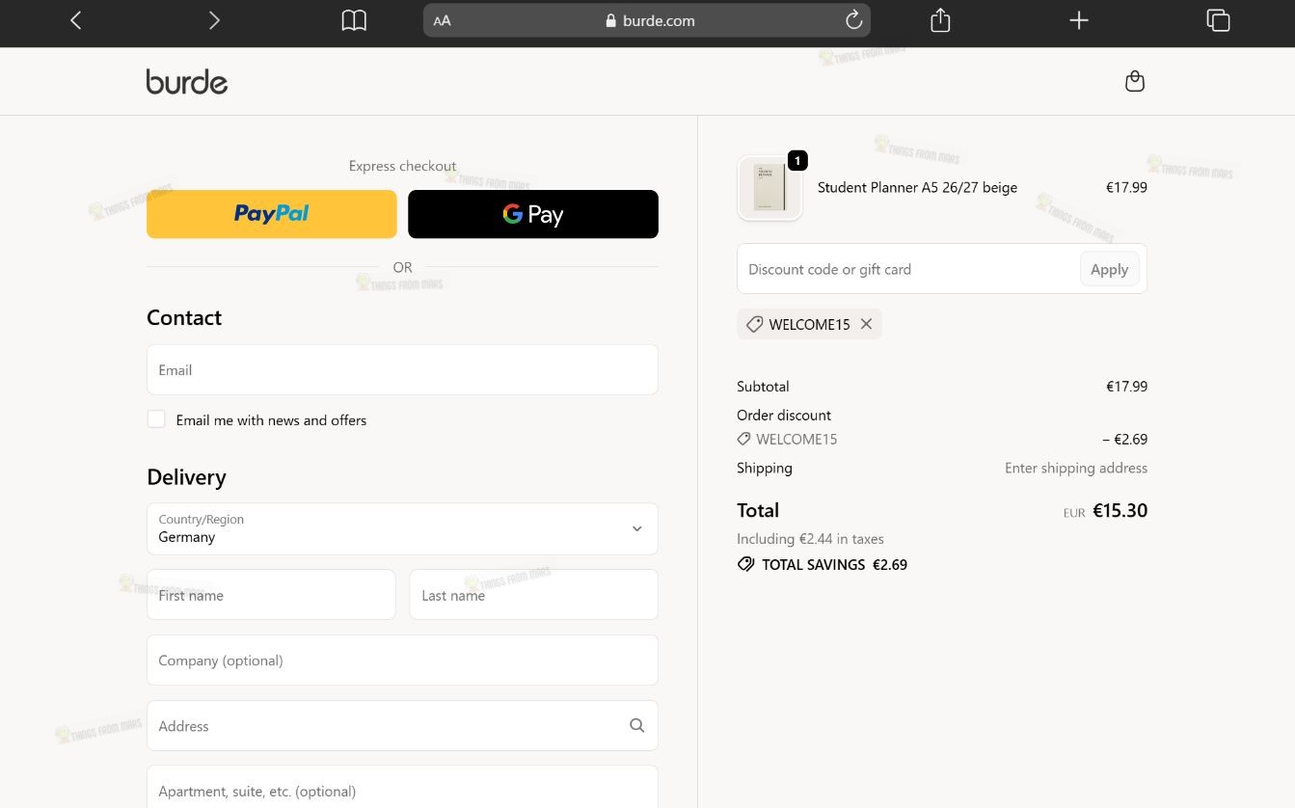Viewport: 1295px width, 808px height.
Task: Click the First name field
Action: [271, 595]
